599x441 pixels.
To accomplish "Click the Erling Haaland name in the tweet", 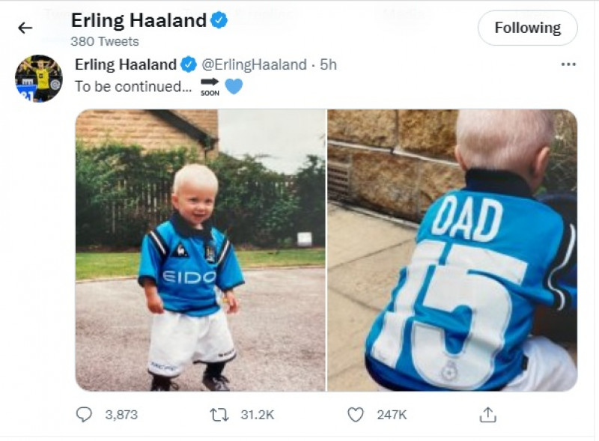I will coord(125,65).
